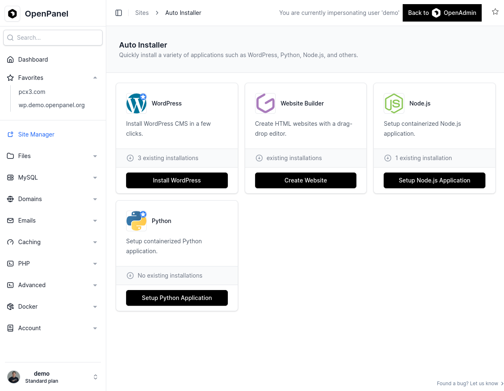Viewport: 504px width, 391px height.
Task: Expand the Advanced menu arrow
Action: tap(95, 285)
